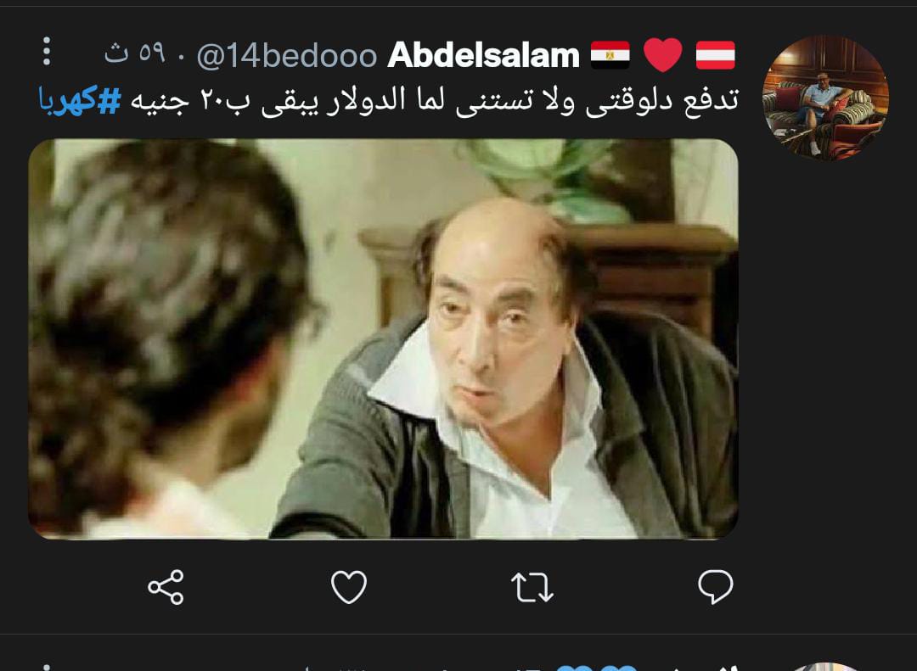The image size is (917, 671).
Task: Open the partially visible avatar at bottom edge
Action: 825,667
